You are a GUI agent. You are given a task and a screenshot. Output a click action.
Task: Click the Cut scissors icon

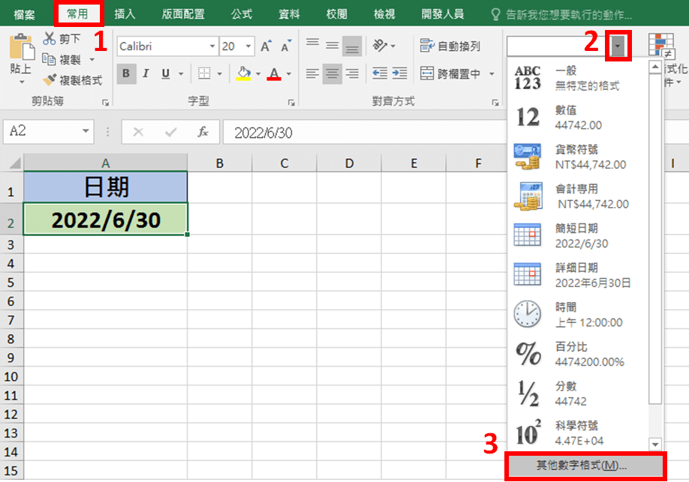(x=50, y=38)
